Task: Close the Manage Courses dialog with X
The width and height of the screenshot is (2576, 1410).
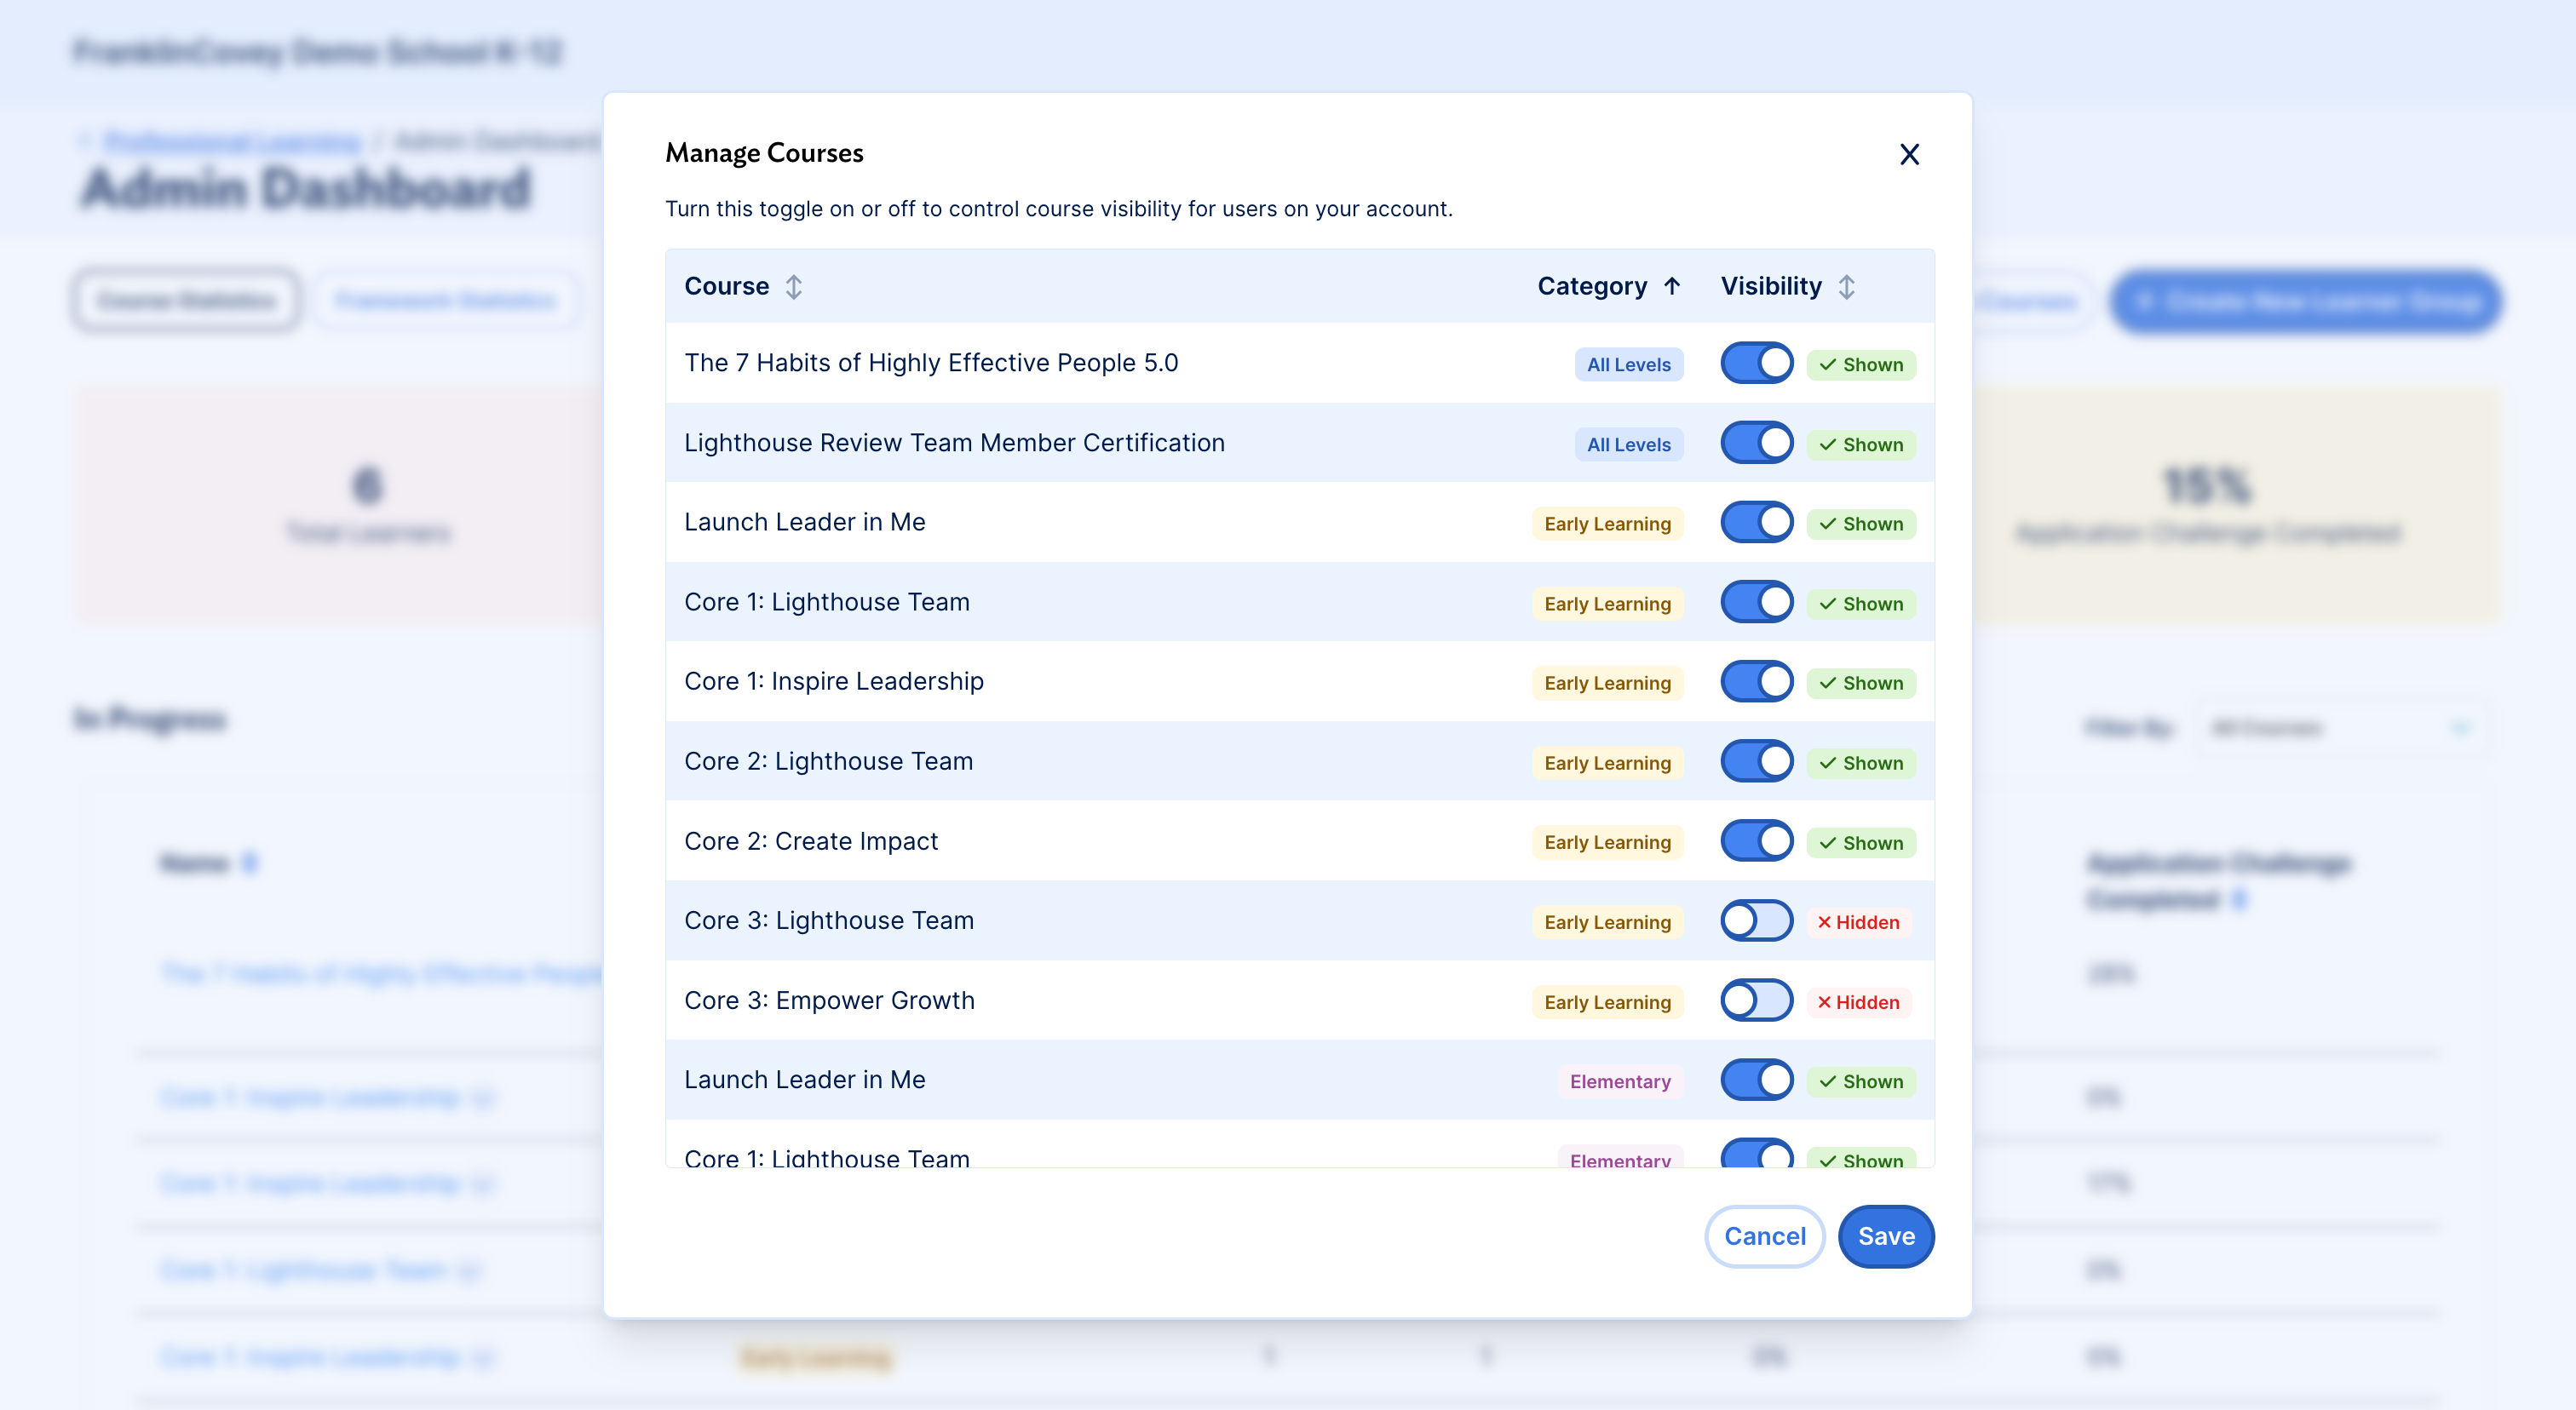Action: [1909, 154]
